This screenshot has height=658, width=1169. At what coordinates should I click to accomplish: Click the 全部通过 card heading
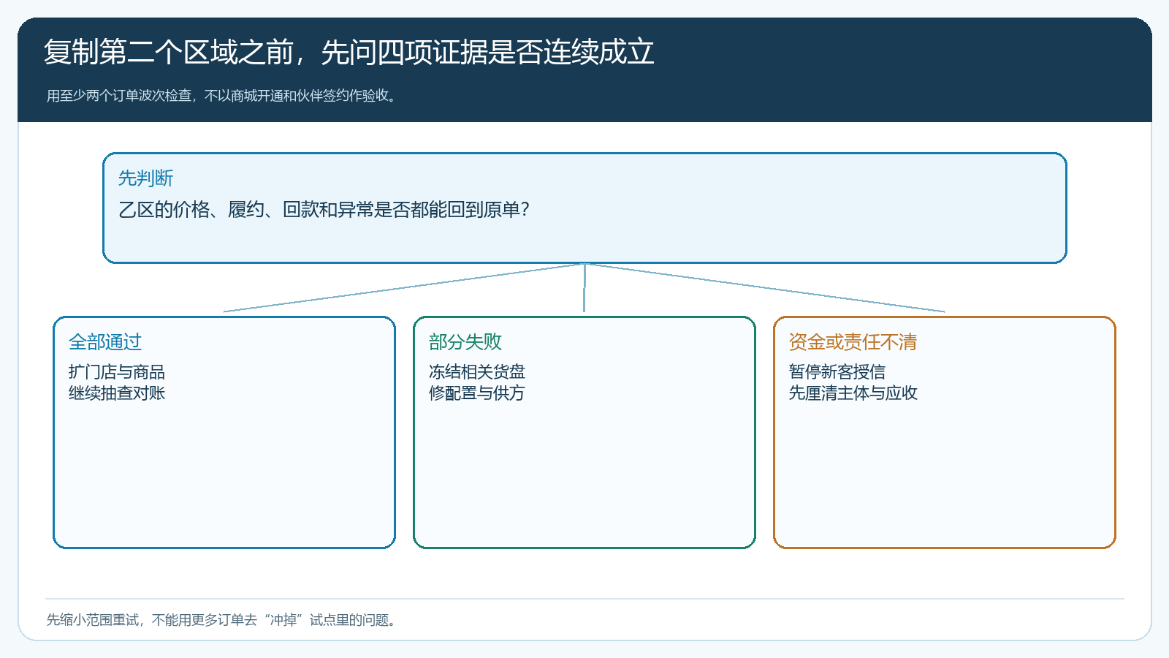pyautogui.click(x=105, y=342)
